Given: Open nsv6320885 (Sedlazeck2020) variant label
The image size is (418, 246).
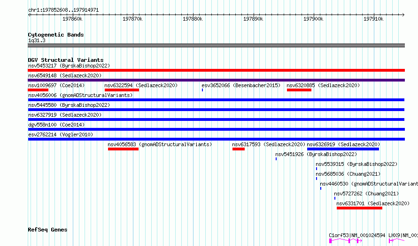Looking at the screenshot, I should pyautogui.click(x=323, y=85).
